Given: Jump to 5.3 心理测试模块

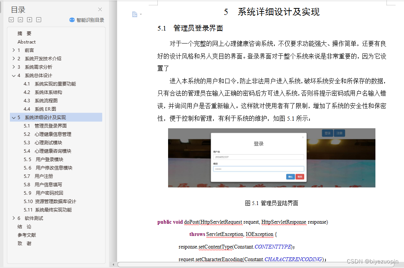Looking at the screenshot, I should coord(43,142).
